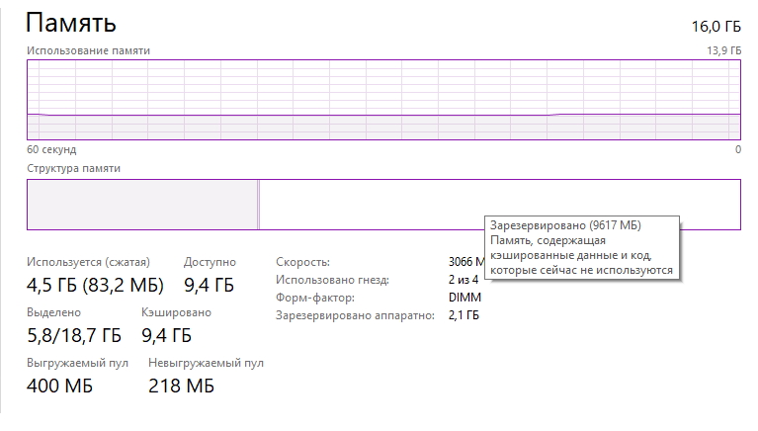
Task: Click the "Зарезервировано (9617 МБ)" tooltip
Action: pyautogui.click(x=581, y=246)
